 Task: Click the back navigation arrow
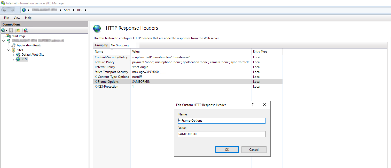coord(4,10)
